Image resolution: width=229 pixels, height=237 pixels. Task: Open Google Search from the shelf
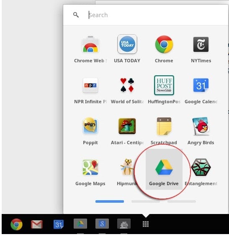[x=102, y=224]
